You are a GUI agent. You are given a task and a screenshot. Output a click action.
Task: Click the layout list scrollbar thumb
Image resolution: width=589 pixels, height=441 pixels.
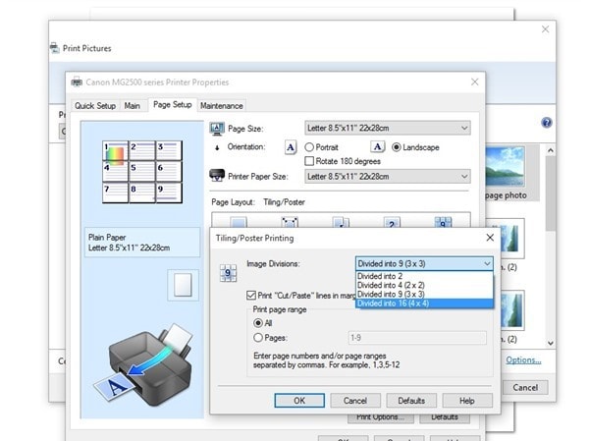tap(551, 193)
